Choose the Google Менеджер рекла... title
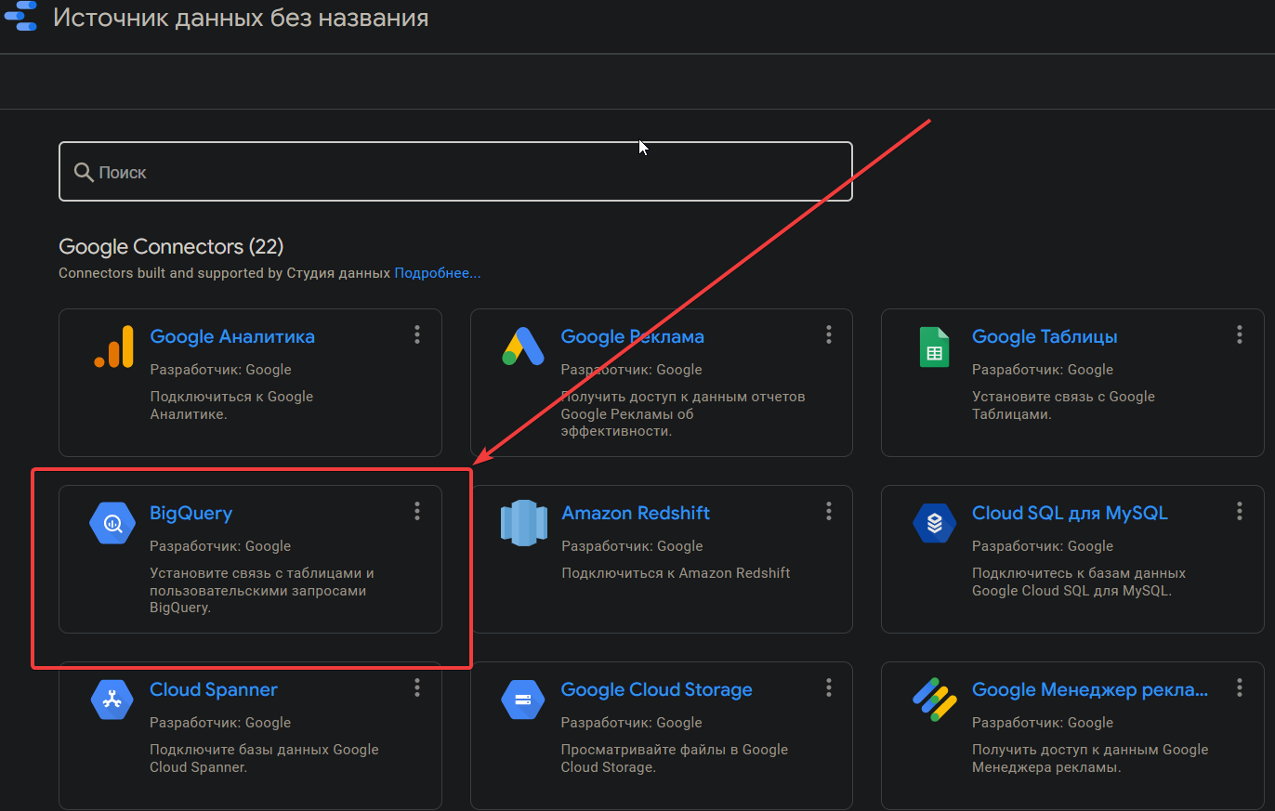The width and height of the screenshot is (1275, 811). click(x=1090, y=689)
